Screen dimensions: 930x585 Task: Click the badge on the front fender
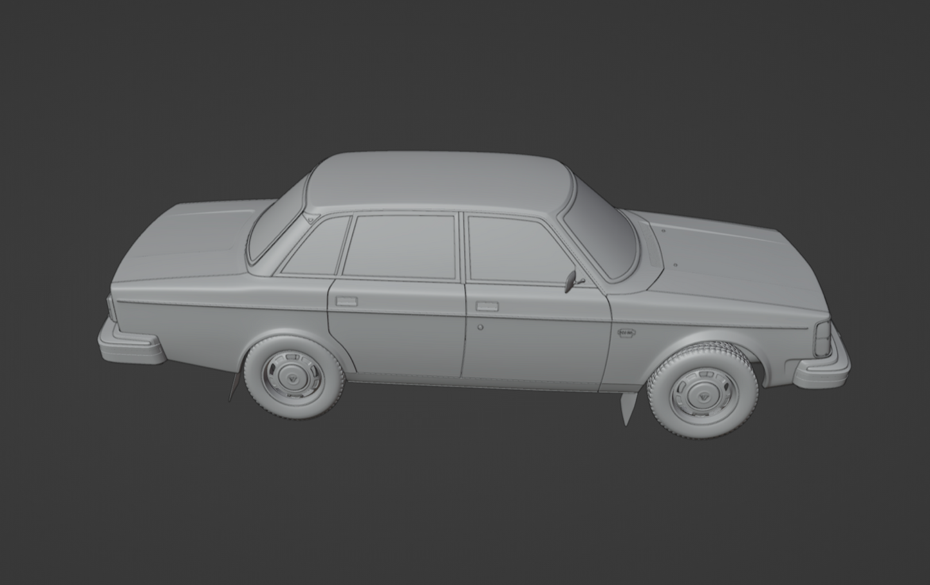coord(626,333)
